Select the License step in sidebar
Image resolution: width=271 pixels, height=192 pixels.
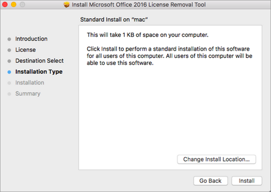coord(25,50)
